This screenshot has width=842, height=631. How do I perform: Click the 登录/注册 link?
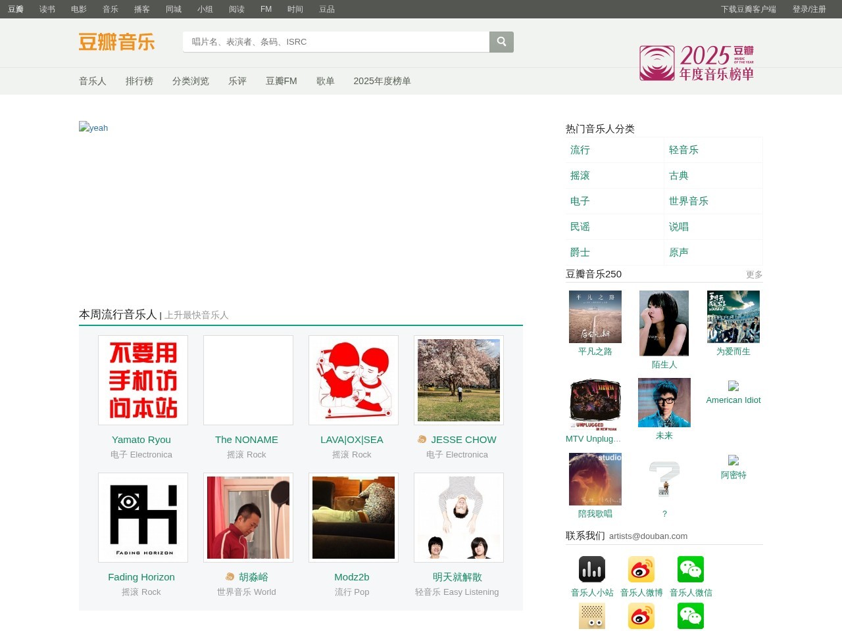[809, 9]
